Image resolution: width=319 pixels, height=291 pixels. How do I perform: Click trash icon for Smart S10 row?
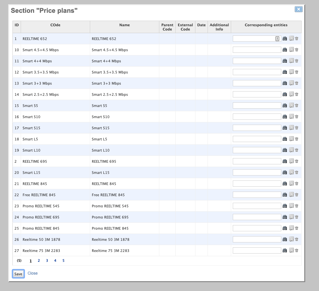pos(297,117)
